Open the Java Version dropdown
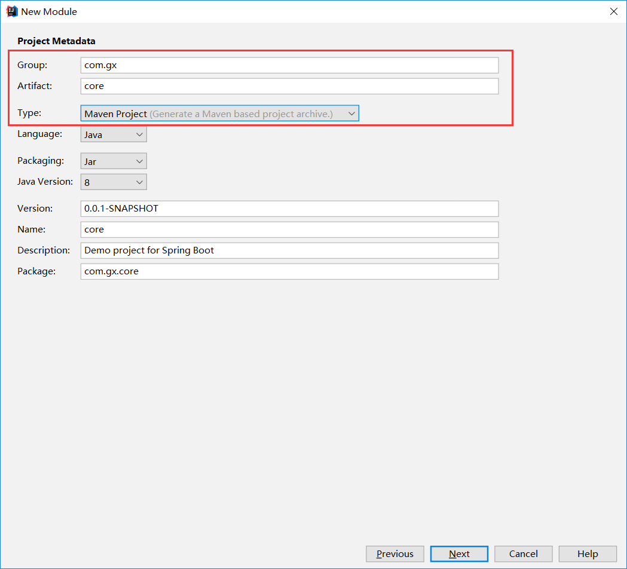 tap(114, 182)
